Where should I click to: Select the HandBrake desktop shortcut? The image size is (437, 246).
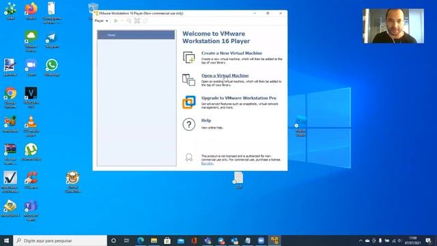point(10,124)
